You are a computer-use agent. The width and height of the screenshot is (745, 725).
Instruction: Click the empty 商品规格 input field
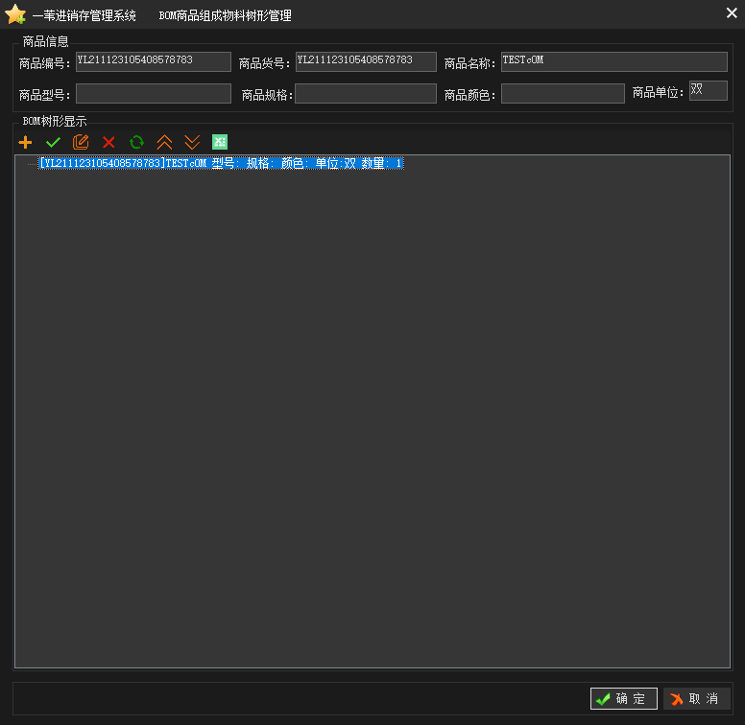coord(366,93)
